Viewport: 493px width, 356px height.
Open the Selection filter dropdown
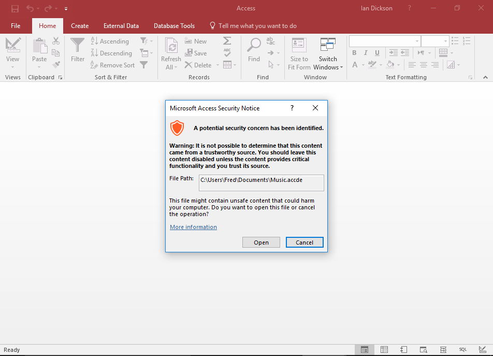pyautogui.click(x=146, y=41)
